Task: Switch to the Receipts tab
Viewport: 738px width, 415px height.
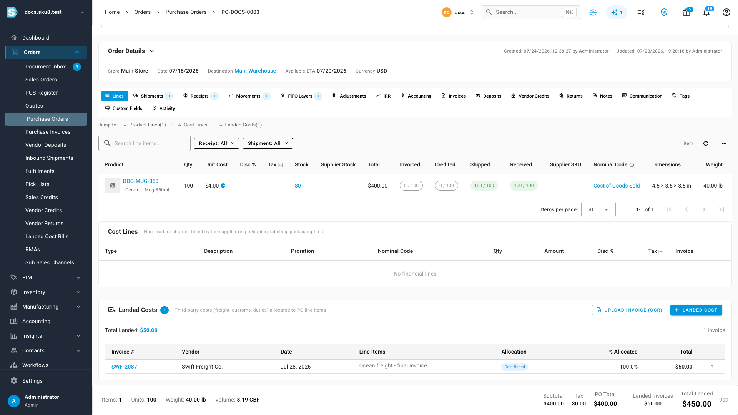Action: pos(200,96)
